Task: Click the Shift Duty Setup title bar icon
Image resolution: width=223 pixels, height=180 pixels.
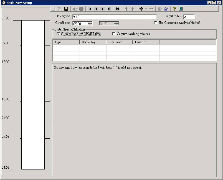Action: (4, 3)
